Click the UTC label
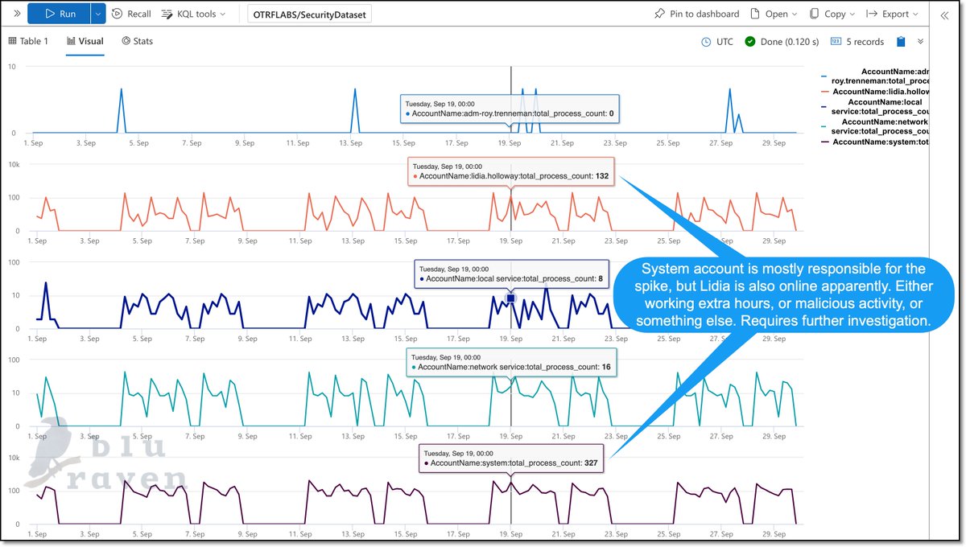The image size is (966, 547). [724, 42]
